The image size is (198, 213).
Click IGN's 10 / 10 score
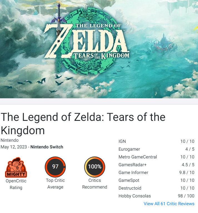pyautogui.click(x=187, y=141)
